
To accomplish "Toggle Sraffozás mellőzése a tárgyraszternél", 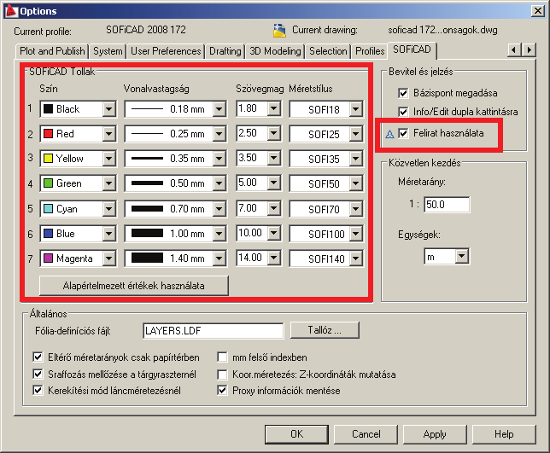I will click(38, 374).
